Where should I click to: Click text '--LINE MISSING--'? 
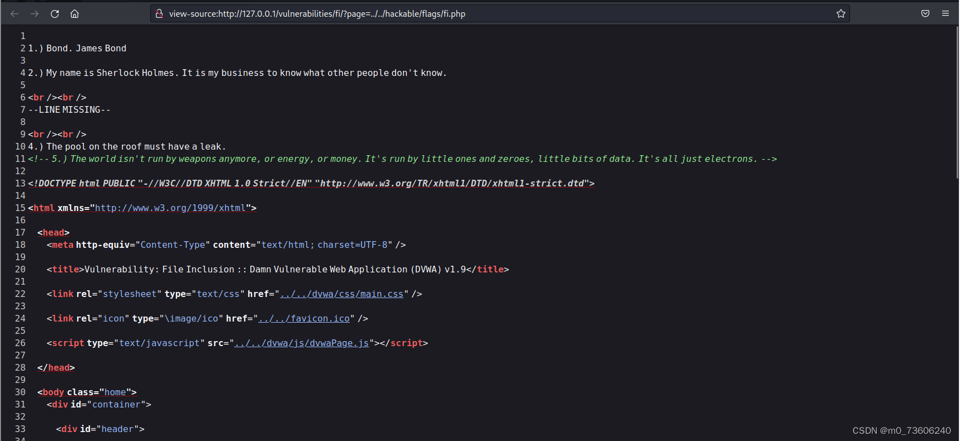pyautogui.click(x=69, y=109)
